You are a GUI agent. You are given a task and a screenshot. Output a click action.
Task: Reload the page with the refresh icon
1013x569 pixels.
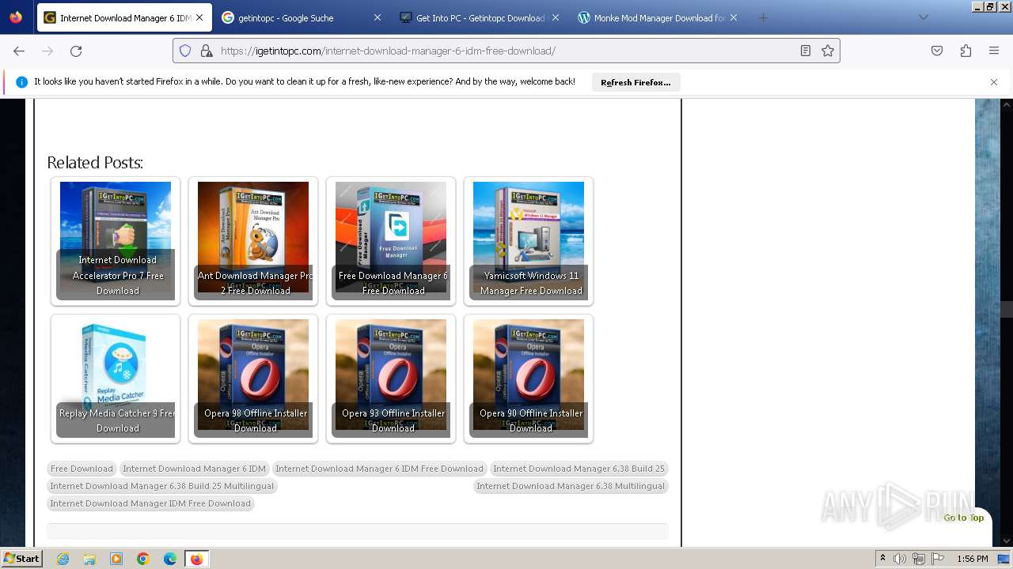click(76, 51)
